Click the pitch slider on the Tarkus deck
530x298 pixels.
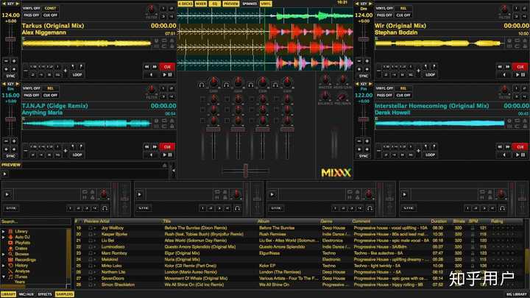click(x=10, y=39)
